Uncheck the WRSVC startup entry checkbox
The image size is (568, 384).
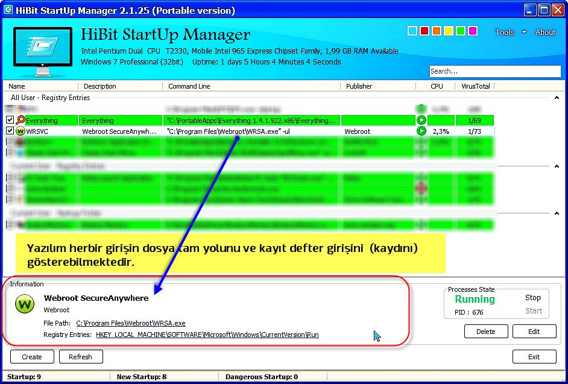point(10,131)
